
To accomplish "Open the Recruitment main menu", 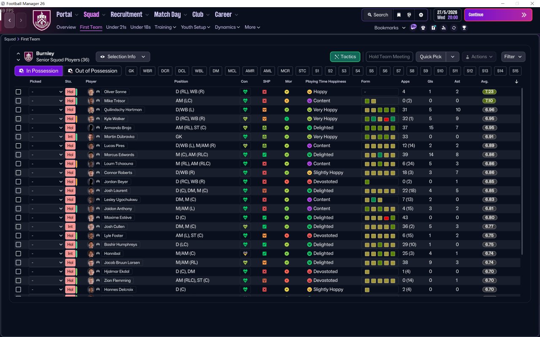I will [x=130, y=15].
